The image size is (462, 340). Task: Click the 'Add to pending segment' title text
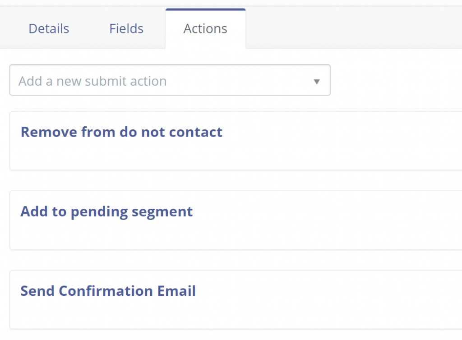tap(106, 211)
